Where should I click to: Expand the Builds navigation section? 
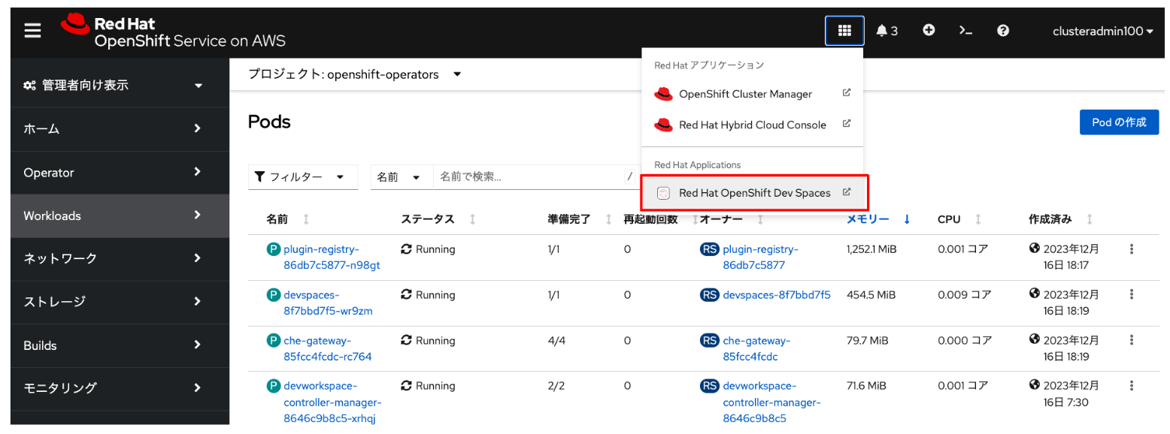[120, 345]
